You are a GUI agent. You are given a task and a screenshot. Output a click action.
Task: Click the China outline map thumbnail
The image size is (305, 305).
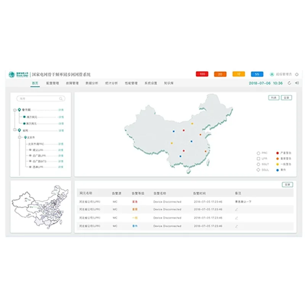pyautogui.click(x=40, y=206)
